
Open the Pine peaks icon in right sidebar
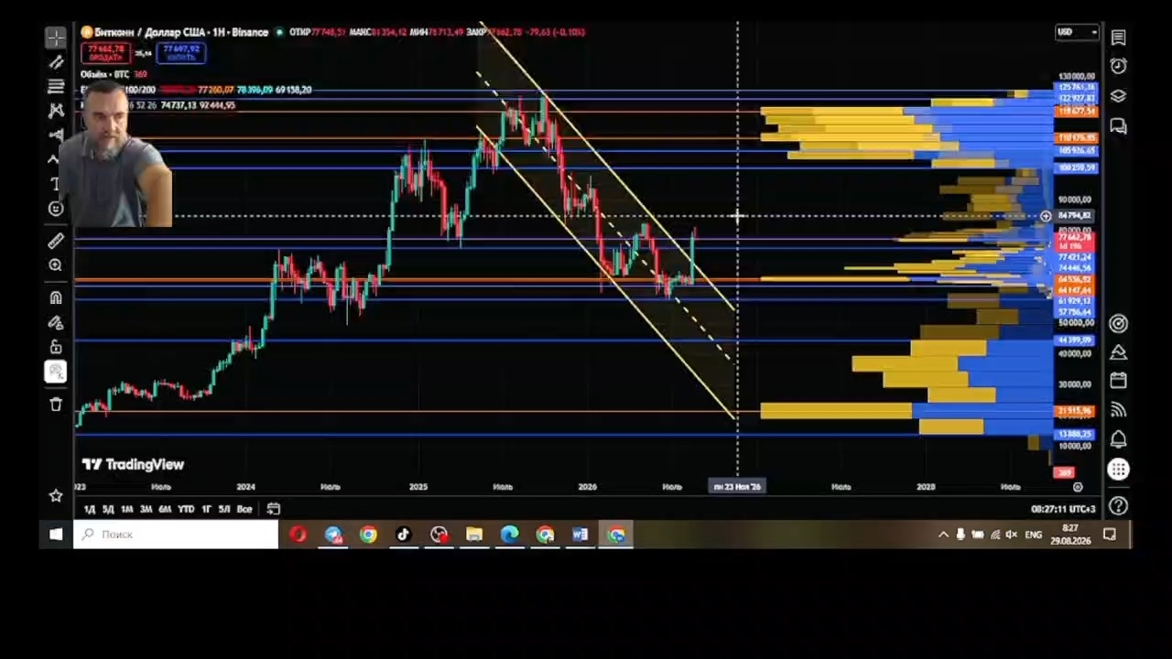click(x=1118, y=352)
